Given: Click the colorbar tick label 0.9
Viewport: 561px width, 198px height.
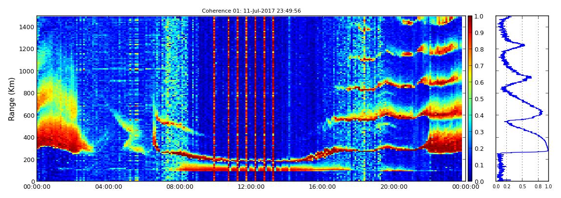Looking at the screenshot, I should tap(480, 33).
